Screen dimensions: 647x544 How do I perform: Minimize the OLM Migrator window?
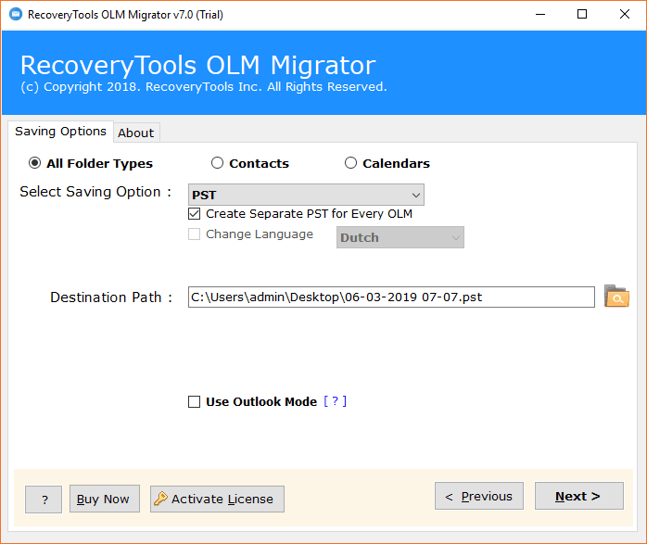tap(540, 15)
